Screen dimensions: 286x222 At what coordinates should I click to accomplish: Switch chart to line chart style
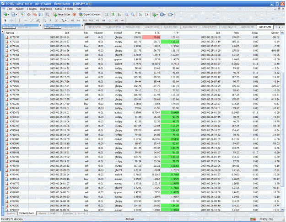pyautogui.click(x=119, y=14)
